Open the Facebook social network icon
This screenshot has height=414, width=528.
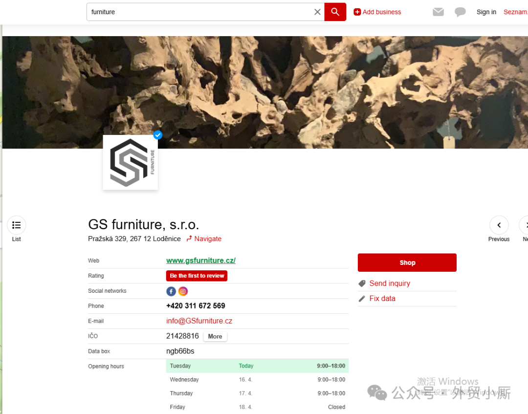tap(171, 291)
